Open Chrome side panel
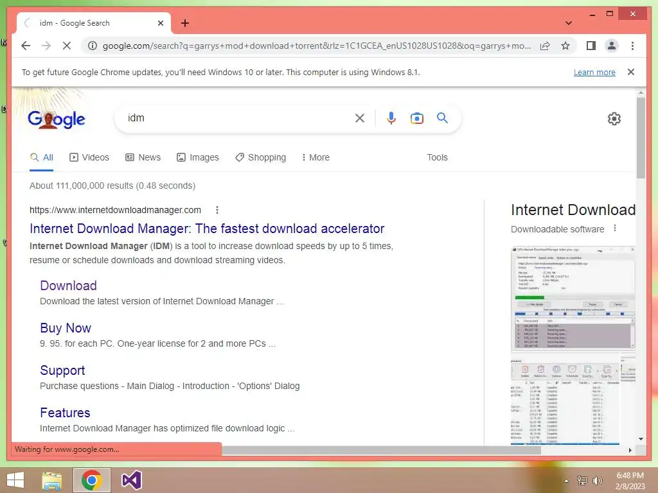This screenshot has width=658, height=493. [591, 46]
